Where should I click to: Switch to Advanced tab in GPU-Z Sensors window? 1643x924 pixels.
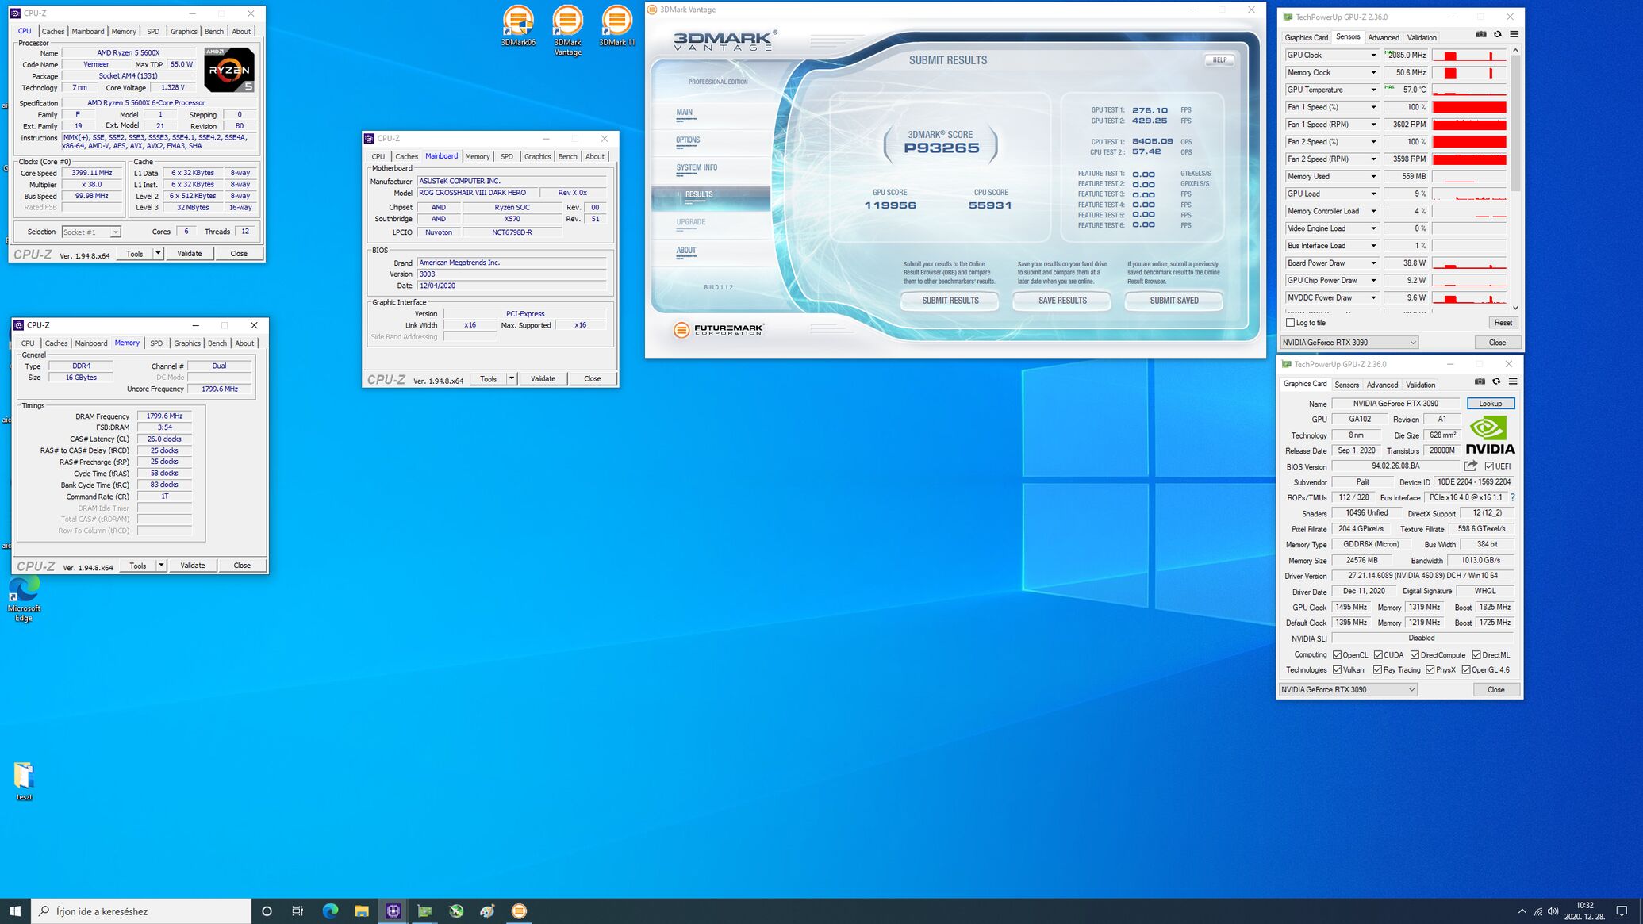pyautogui.click(x=1384, y=38)
